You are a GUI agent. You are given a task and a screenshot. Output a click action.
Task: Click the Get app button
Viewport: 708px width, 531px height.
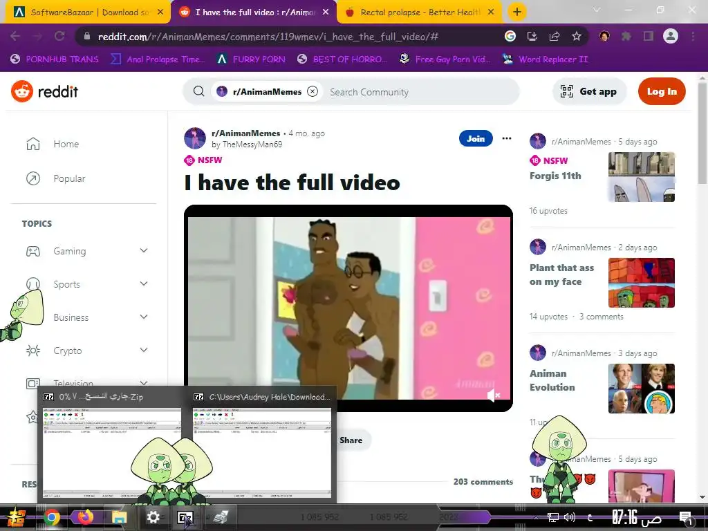[x=589, y=92]
